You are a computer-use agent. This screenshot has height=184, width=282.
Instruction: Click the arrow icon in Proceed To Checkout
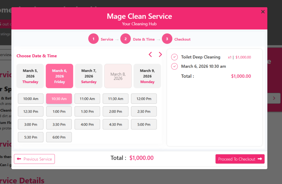(x=260, y=159)
